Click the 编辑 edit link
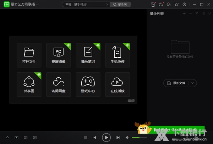 click(x=131, y=101)
